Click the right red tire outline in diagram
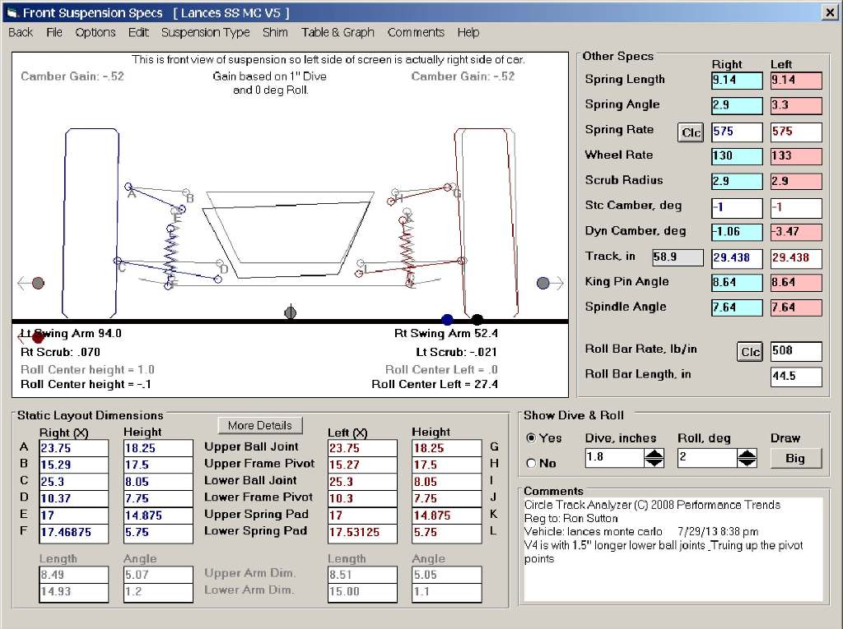This screenshot has height=629, width=843. pyautogui.click(x=487, y=223)
